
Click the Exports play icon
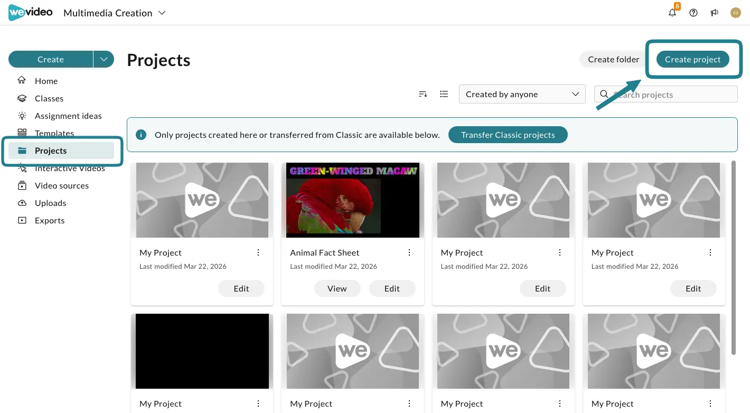click(x=22, y=220)
